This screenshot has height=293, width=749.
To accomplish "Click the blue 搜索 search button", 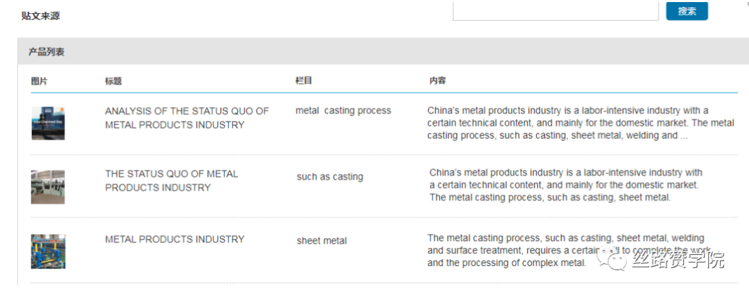I will point(687,11).
